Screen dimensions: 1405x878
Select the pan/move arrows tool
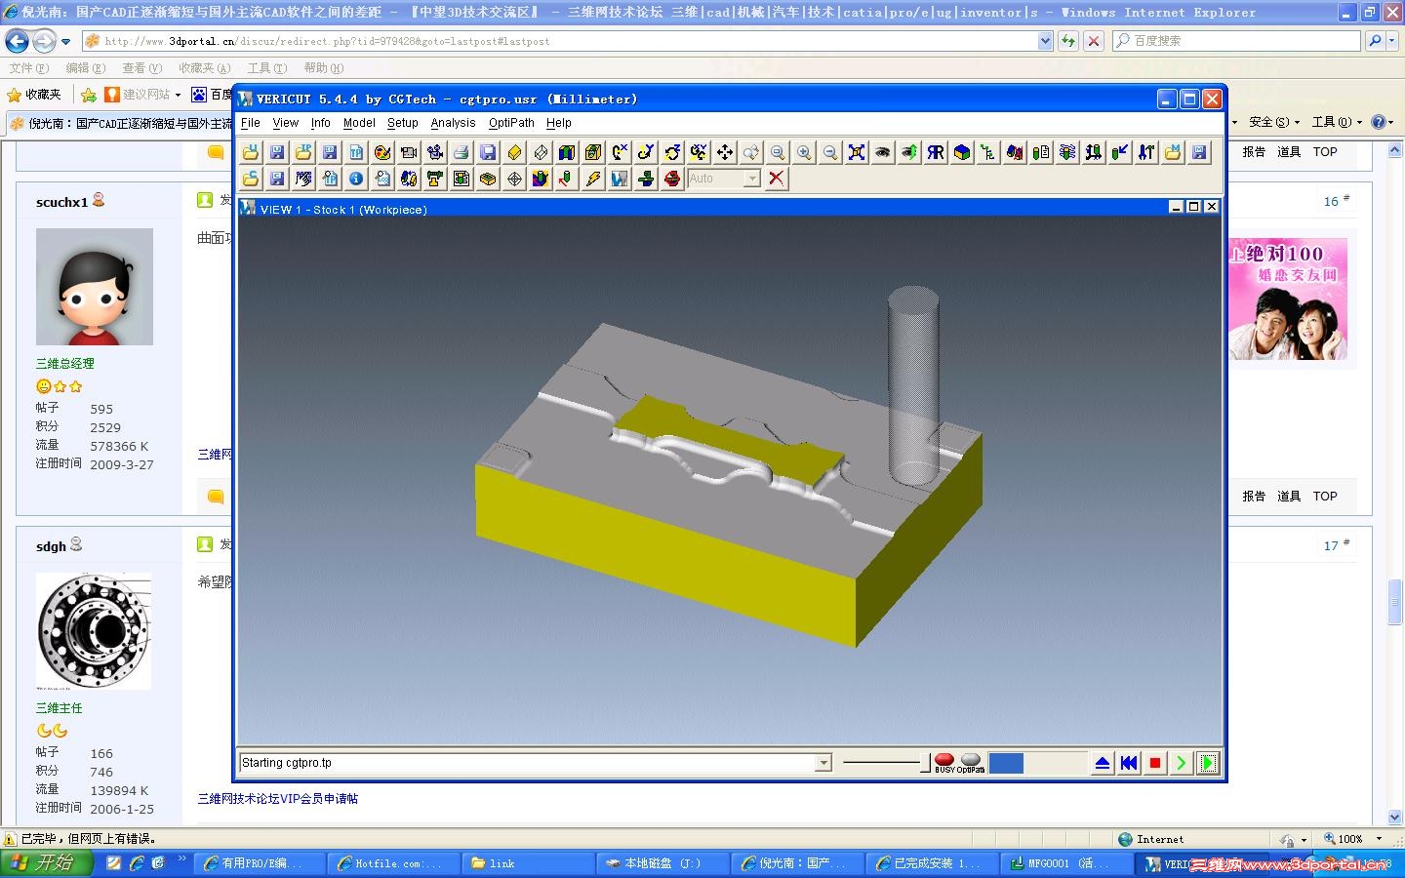725,152
